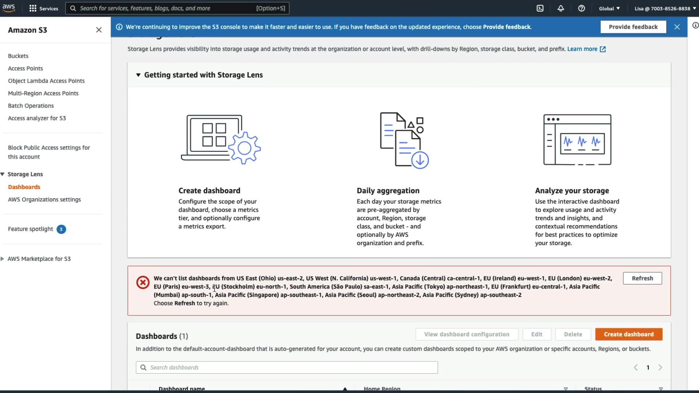Click the AWS logo home icon
The width and height of the screenshot is (699, 393).
tap(9, 8)
